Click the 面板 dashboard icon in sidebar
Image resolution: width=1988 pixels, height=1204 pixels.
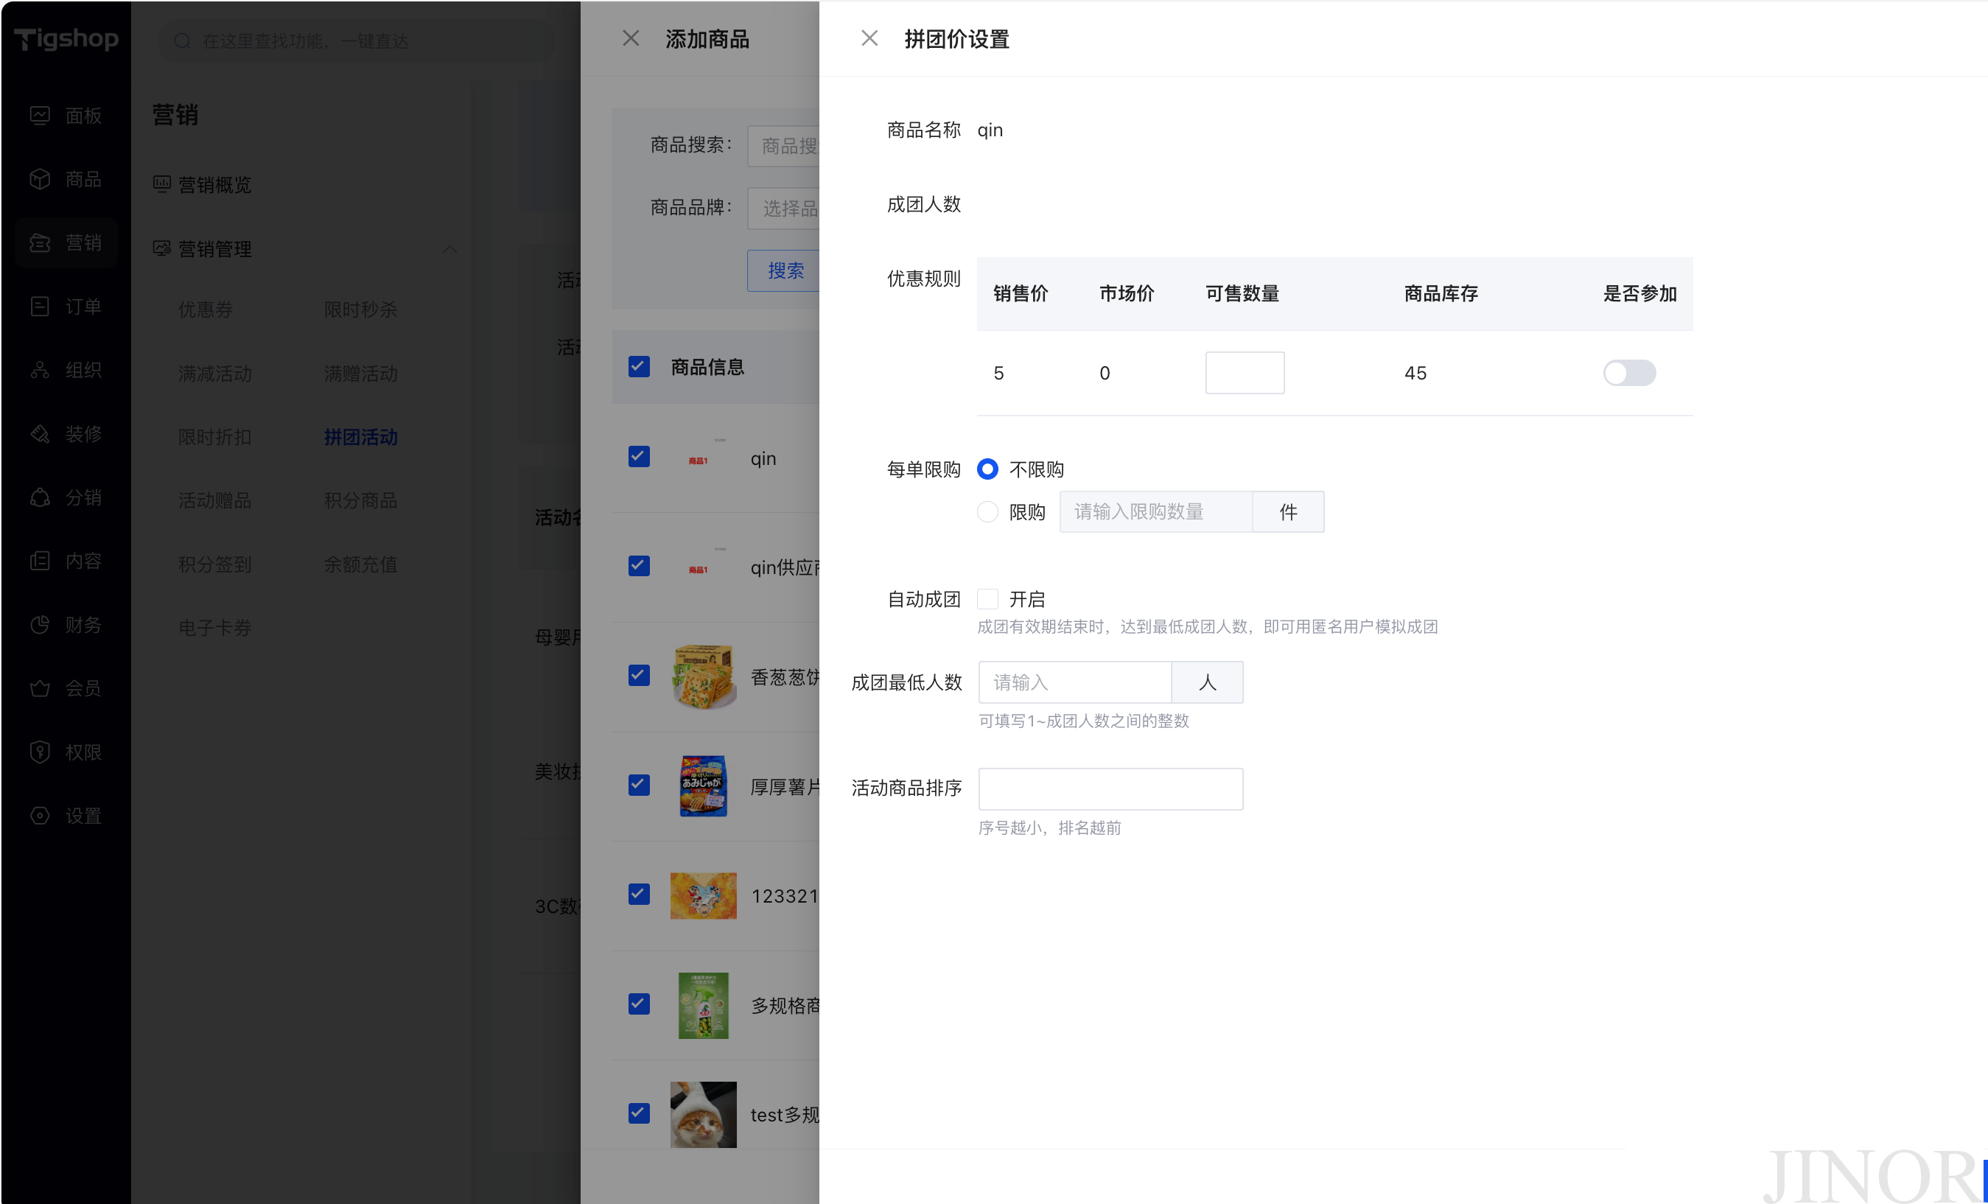coord(41,116)
